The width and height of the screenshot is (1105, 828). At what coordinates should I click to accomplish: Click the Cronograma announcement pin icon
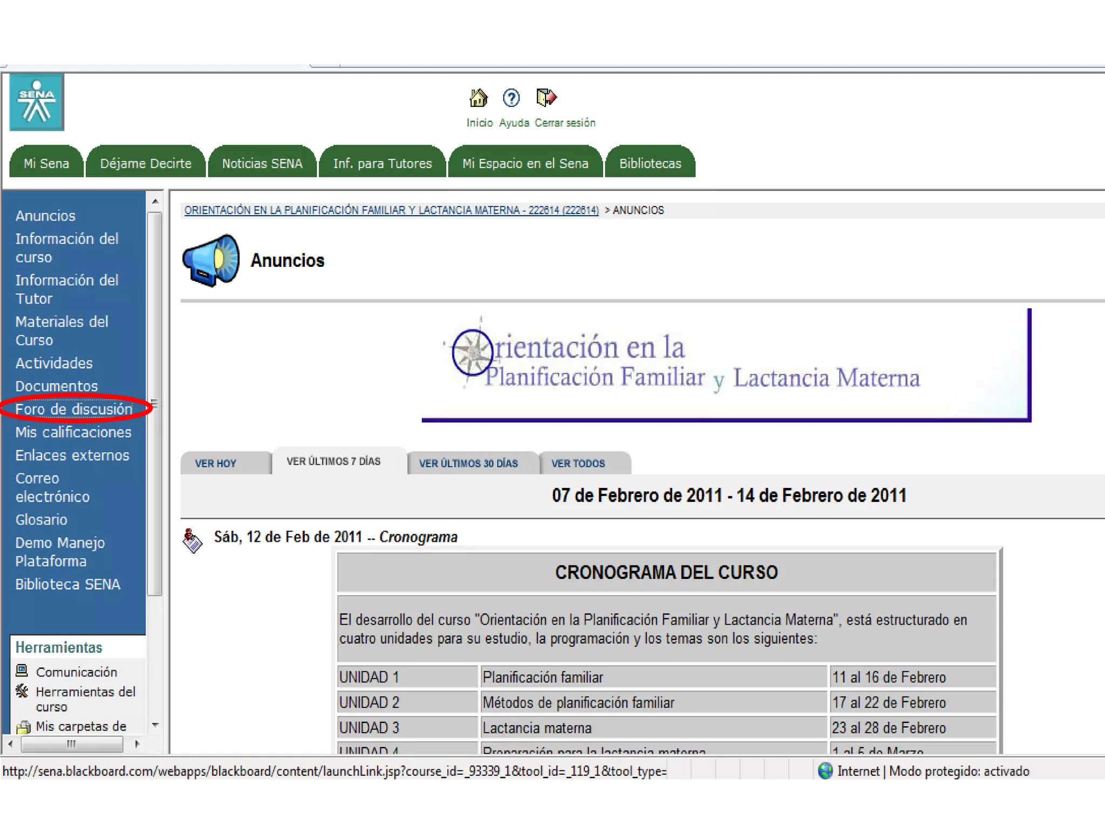(x=192, y=540)
